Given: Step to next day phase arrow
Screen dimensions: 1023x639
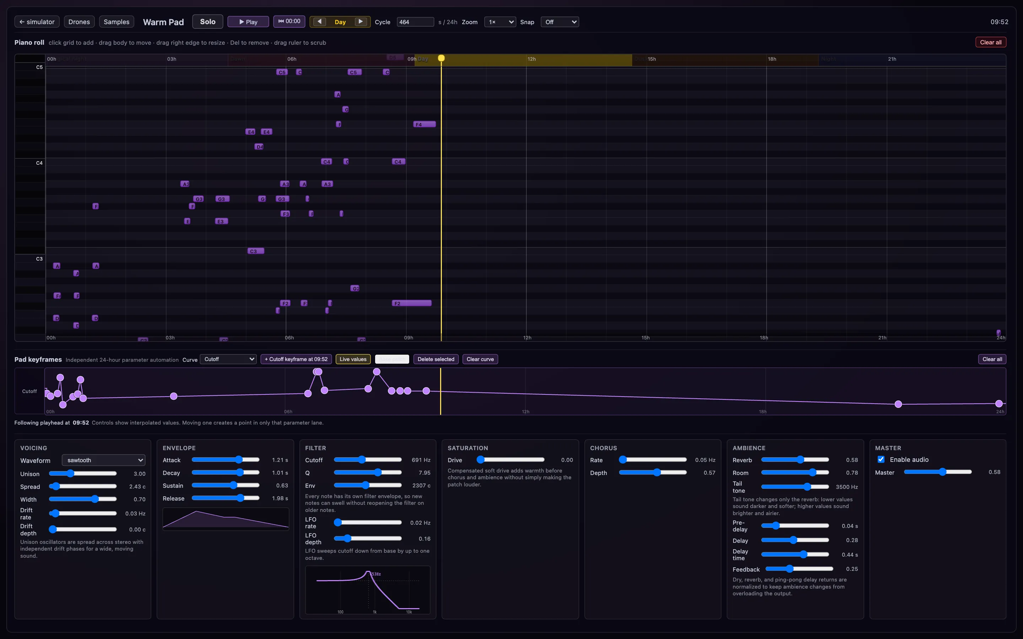Looking at the screenshot, I should coord(361,22).
